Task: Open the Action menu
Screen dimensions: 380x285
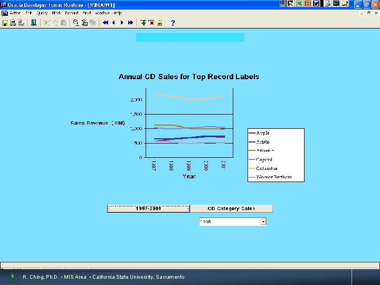Action: [15, 13]
